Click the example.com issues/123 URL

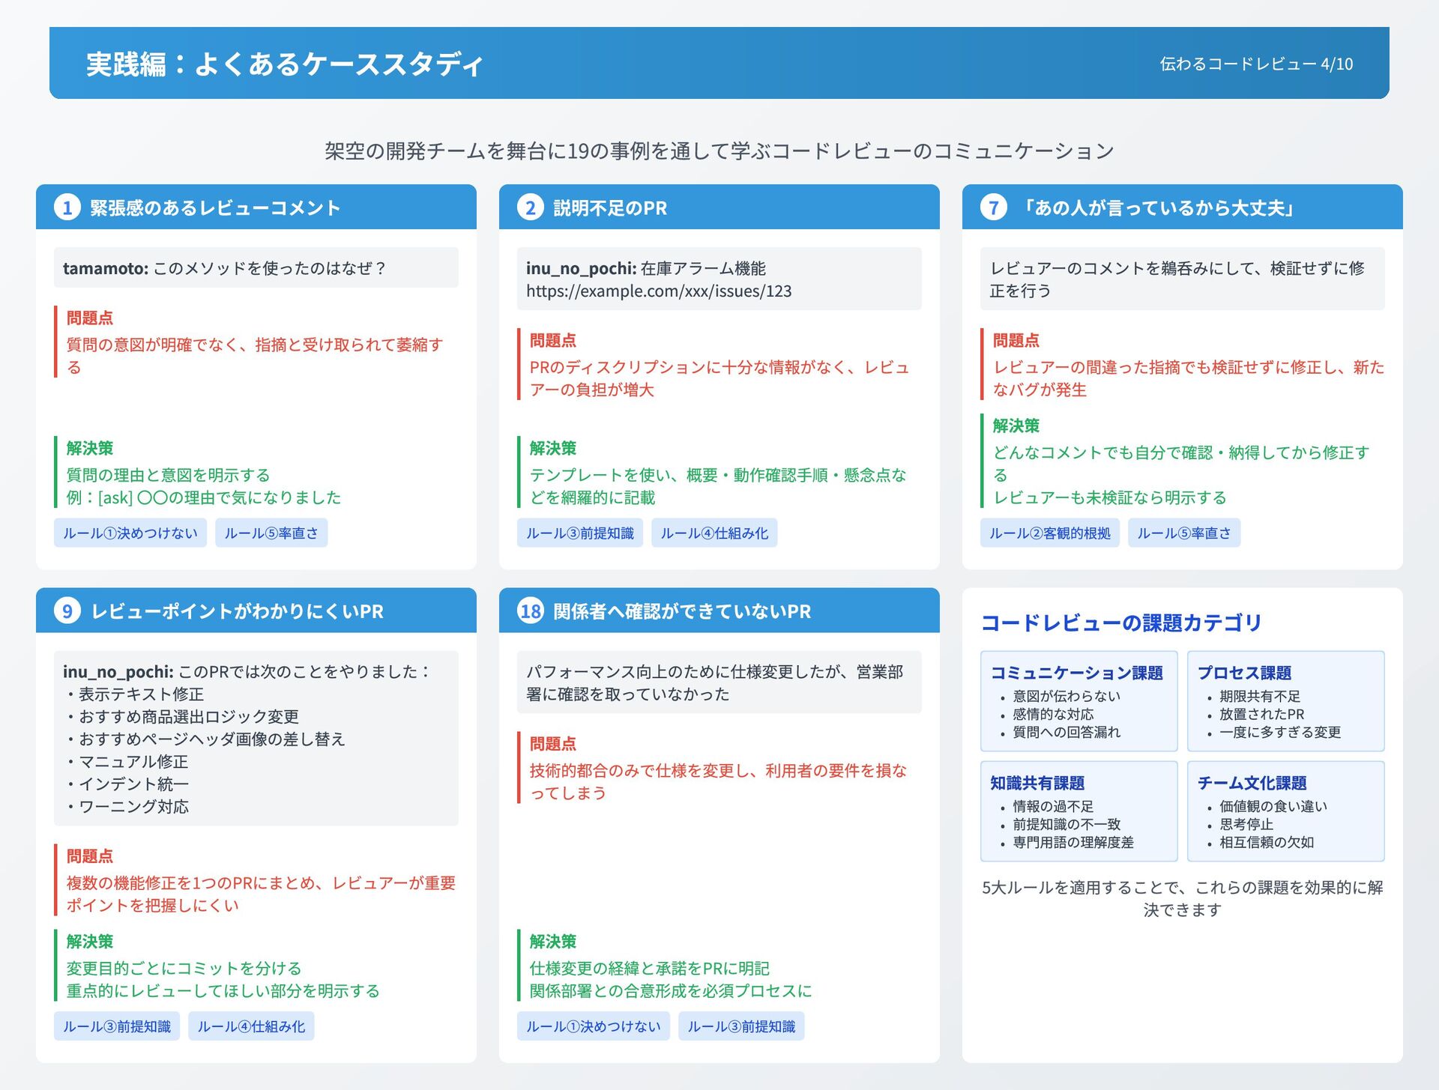(x=658, y=291)
